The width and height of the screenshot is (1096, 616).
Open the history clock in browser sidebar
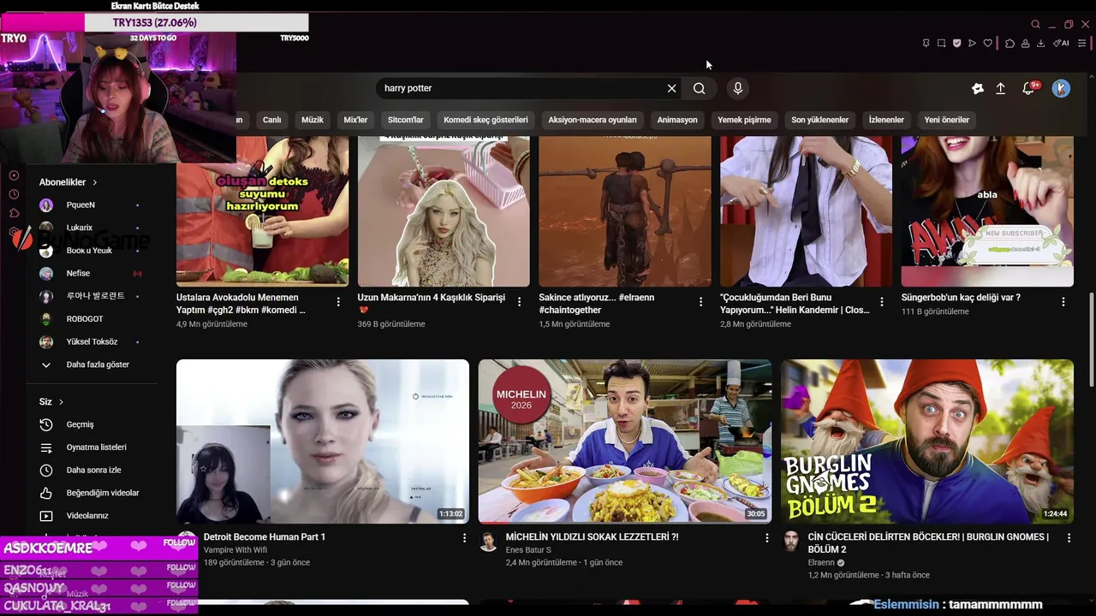14,194
